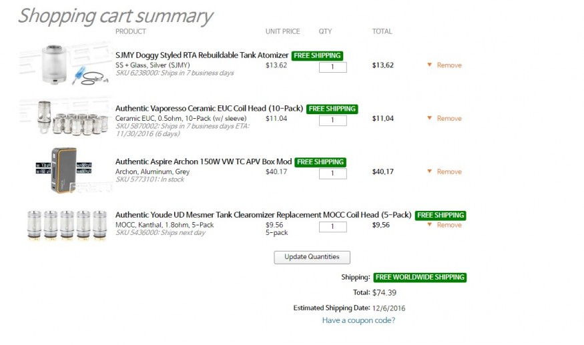The height and width of the screenshot is (345, 584).
Task: Click the Remove arrow icon for Aspire Archon mod
Action: point(429,171)
